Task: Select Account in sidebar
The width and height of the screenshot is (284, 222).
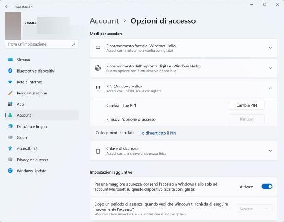Action: coord(42,115)
